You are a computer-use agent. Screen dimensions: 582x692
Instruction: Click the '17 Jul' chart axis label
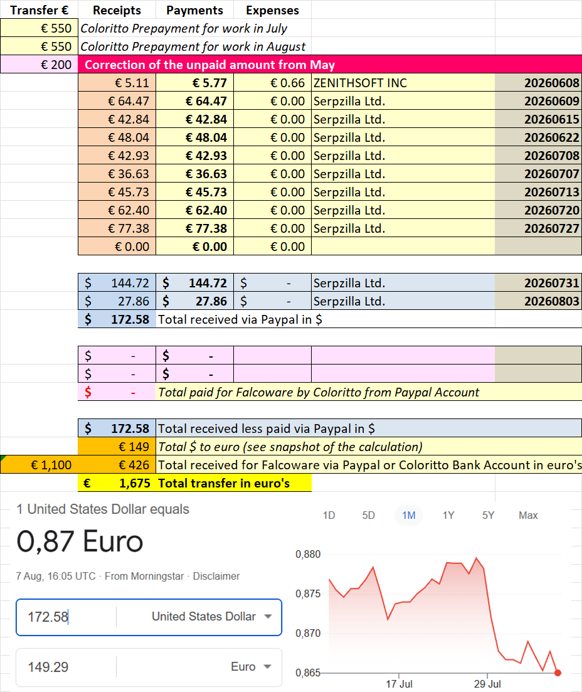pos(399,684)
